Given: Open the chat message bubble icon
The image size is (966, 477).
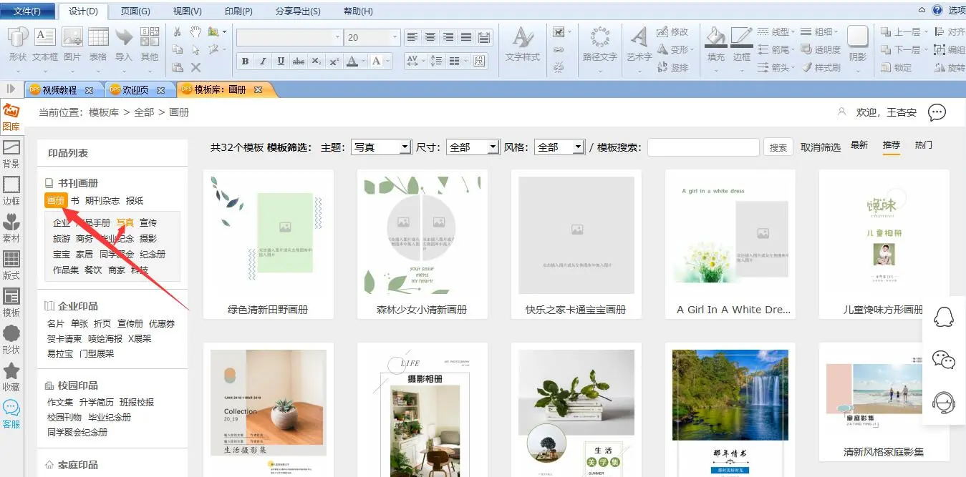Looking at the screenshot, I should pos(937,112).
